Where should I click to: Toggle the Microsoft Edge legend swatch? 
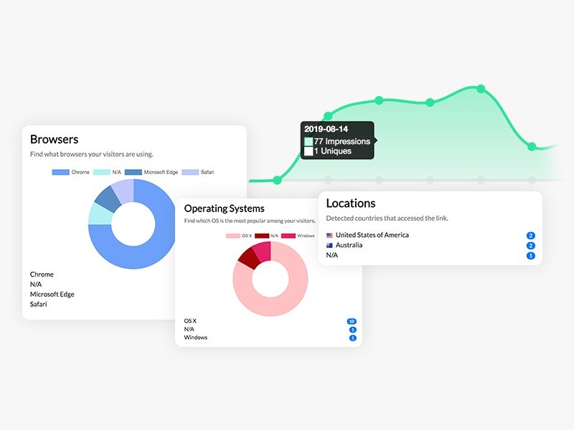[133, 172]
